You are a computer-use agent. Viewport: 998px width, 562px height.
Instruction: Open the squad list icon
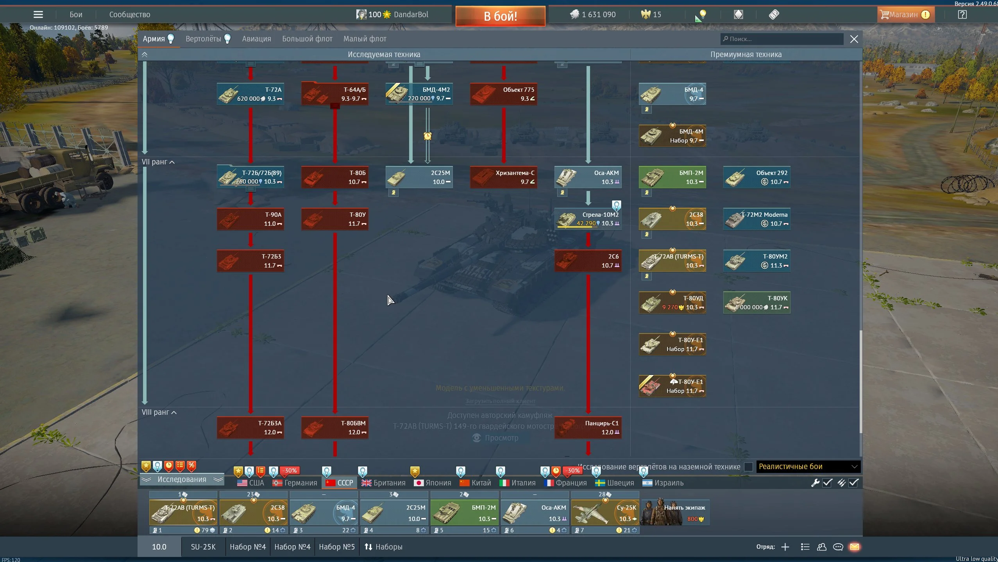[805, 547]
